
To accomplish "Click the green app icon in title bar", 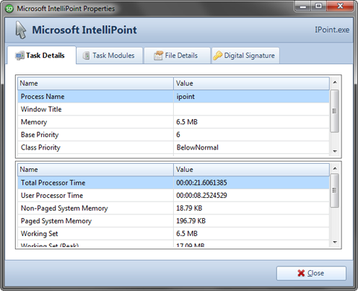I will [x=9, y=9].
